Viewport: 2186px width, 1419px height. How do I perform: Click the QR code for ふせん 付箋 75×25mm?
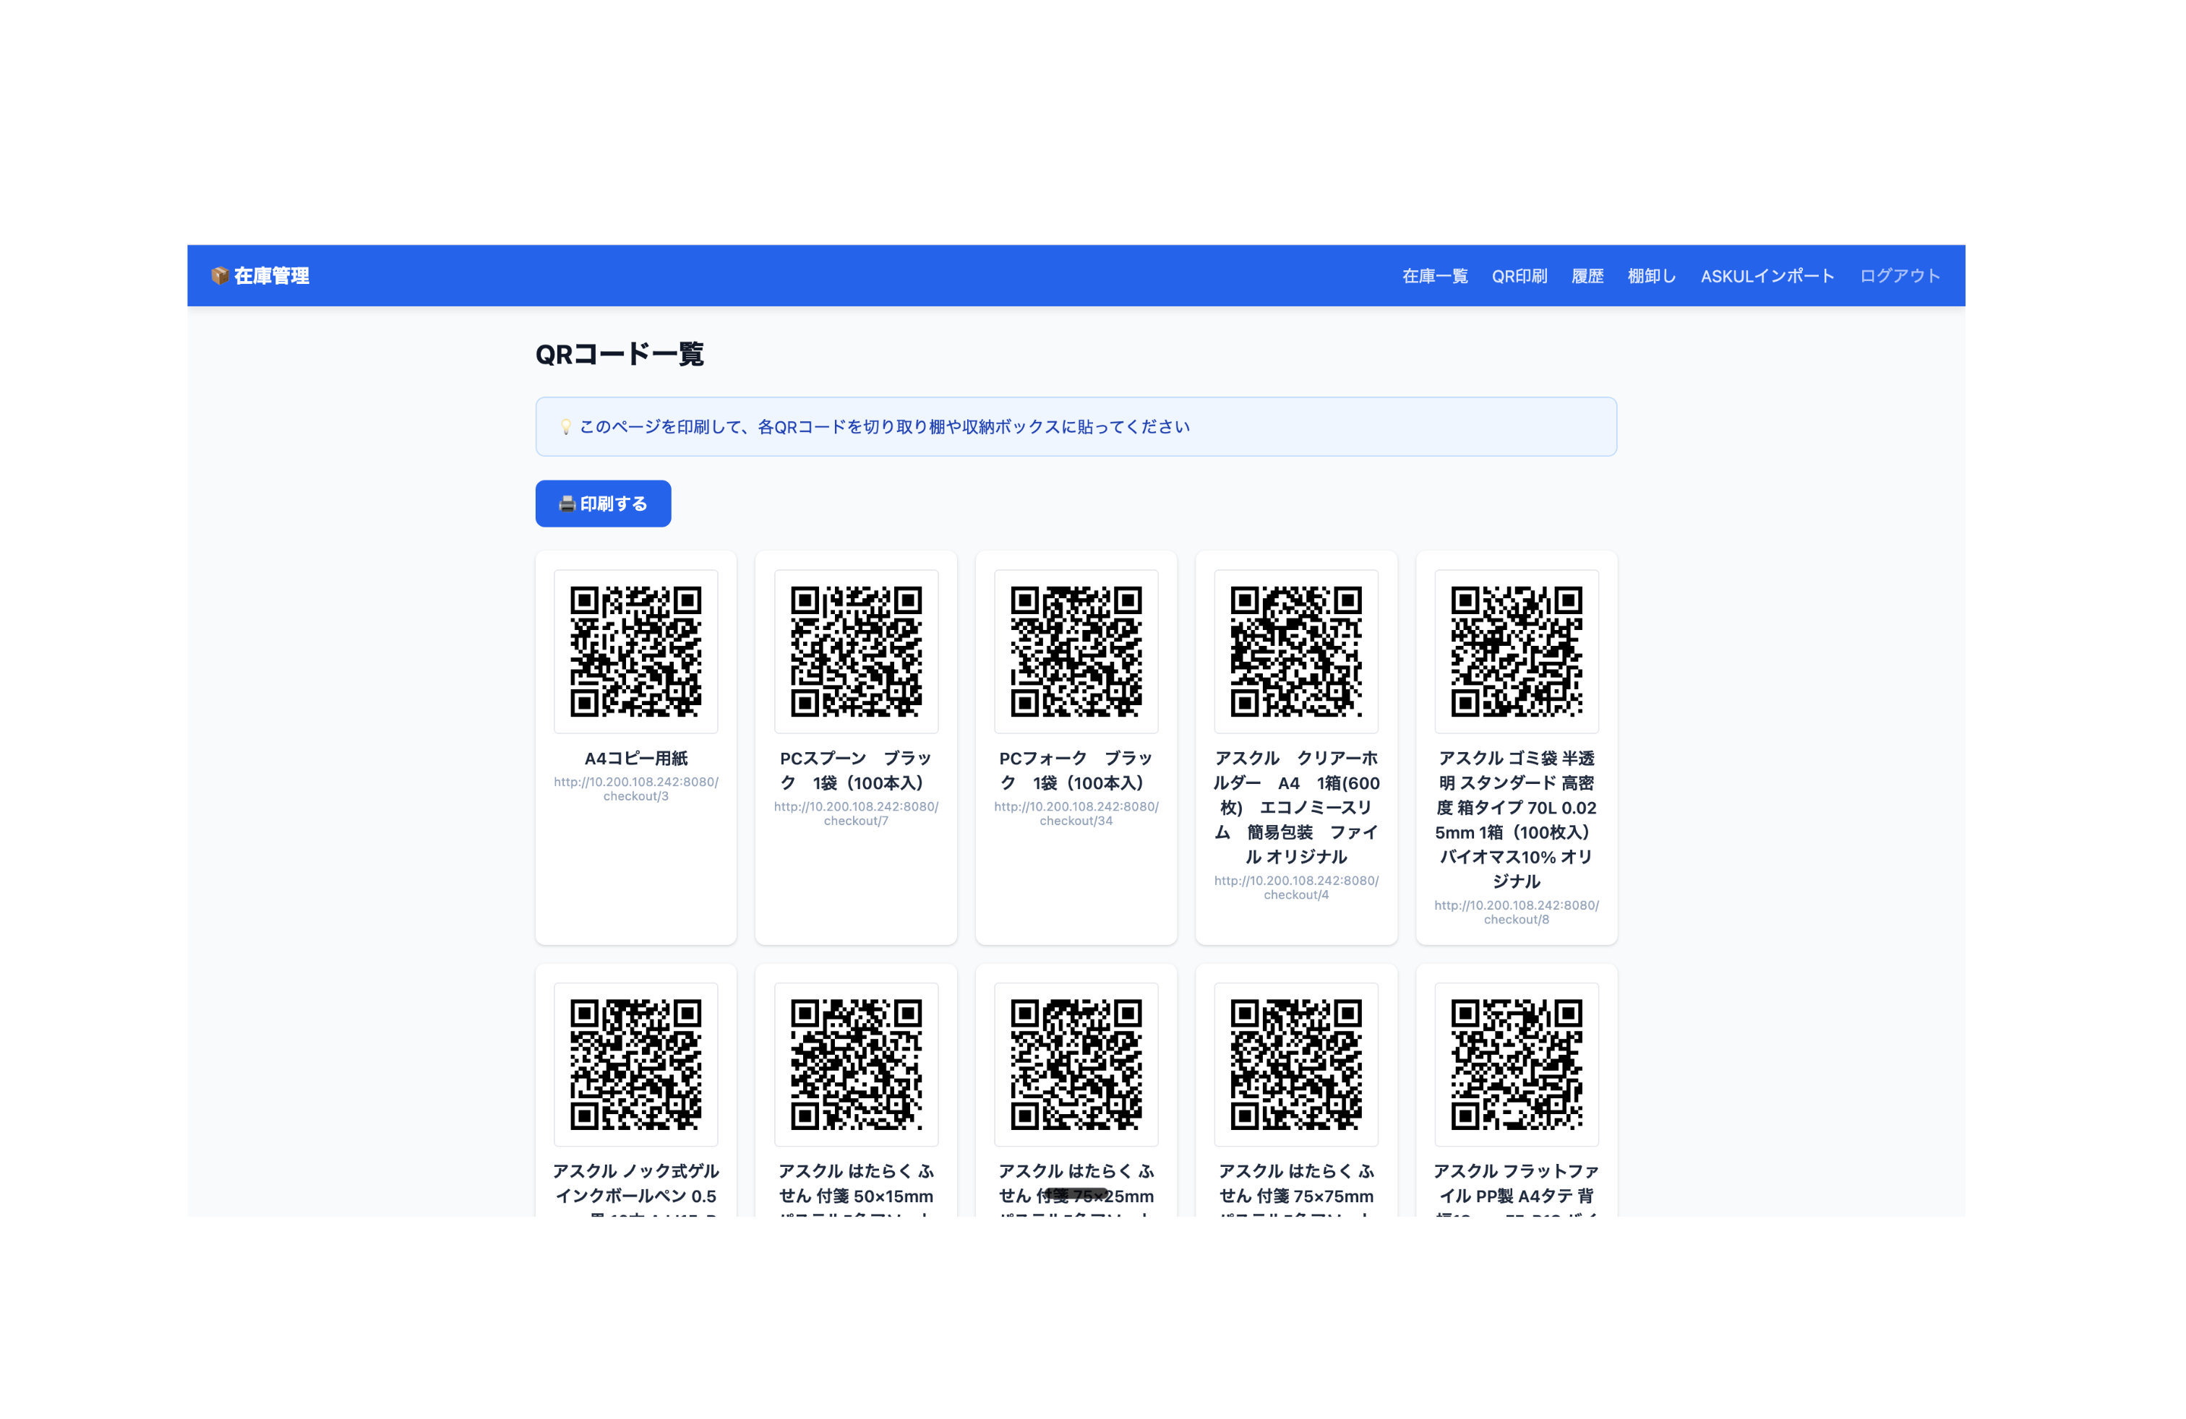pyautogui.click(x=1076, y=1065)
